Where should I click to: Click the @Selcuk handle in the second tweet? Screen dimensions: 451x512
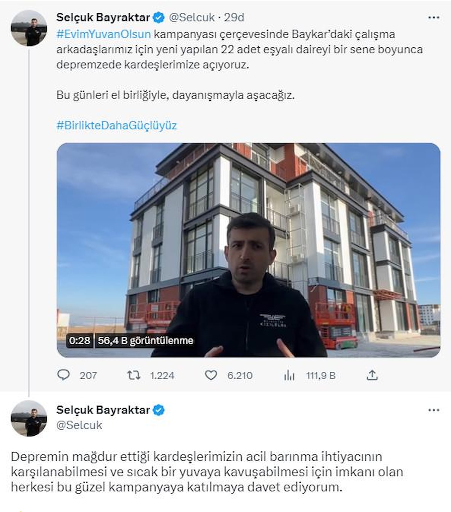(x=79, y=425)
